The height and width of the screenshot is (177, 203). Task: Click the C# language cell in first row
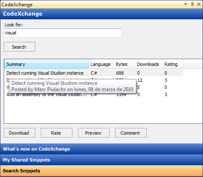[x=94, y=73]
